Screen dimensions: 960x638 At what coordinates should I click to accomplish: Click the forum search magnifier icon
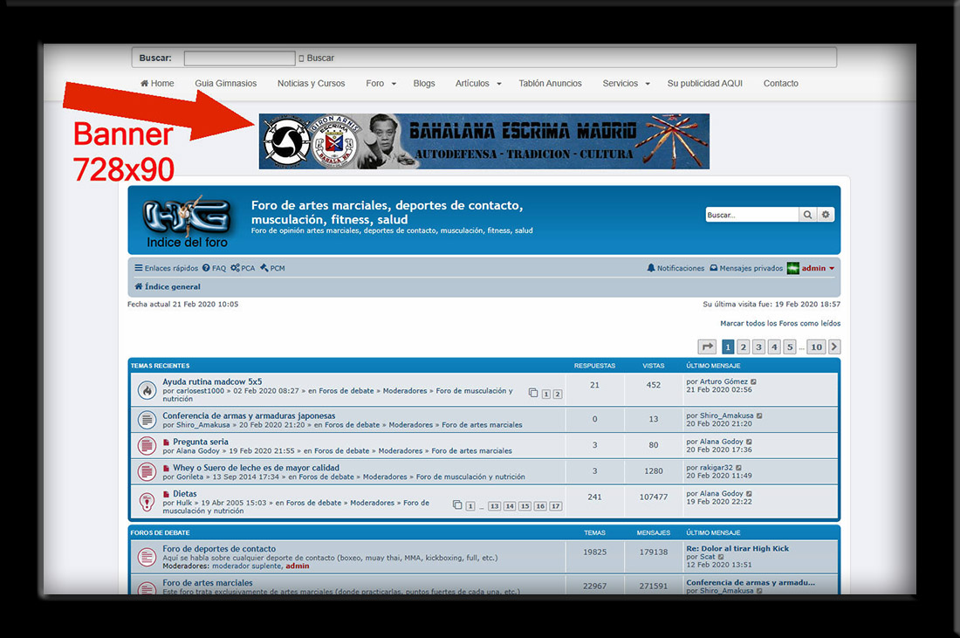[x=808, y=215]
